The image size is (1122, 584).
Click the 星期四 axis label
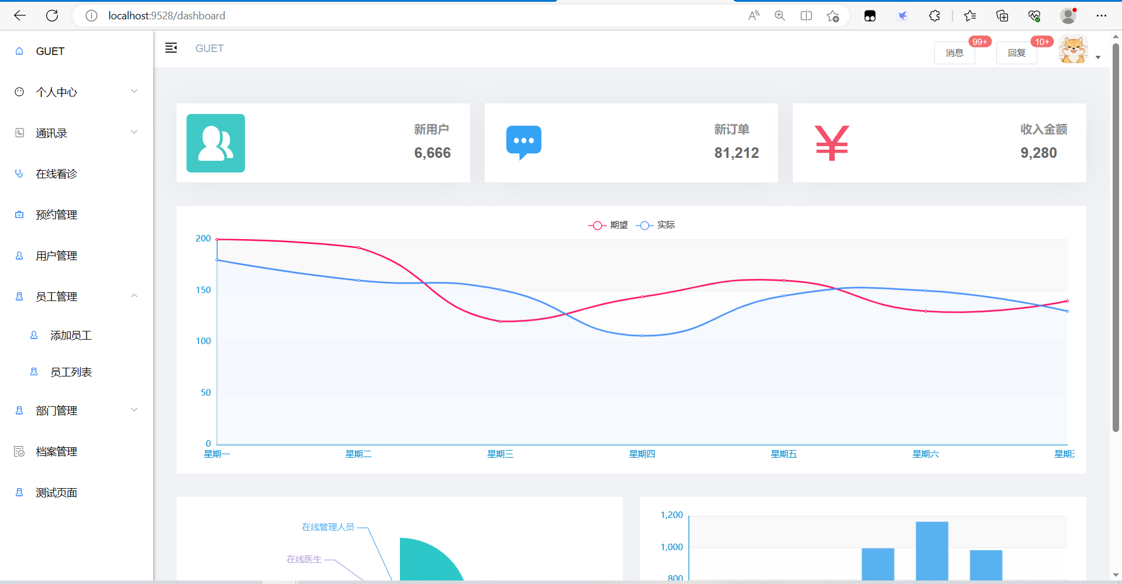coord(642,454)
